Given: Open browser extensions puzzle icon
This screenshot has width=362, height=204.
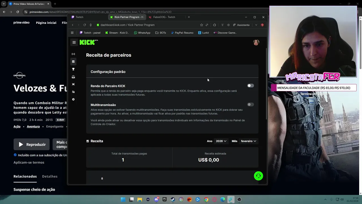Looking at the screenshot, I should coord(214,25).
